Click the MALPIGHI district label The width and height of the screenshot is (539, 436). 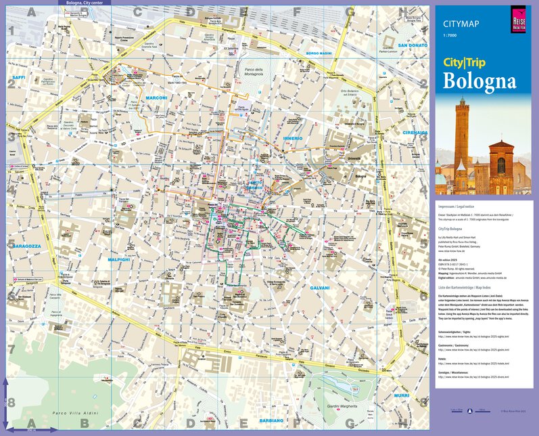tap(118, 259)
